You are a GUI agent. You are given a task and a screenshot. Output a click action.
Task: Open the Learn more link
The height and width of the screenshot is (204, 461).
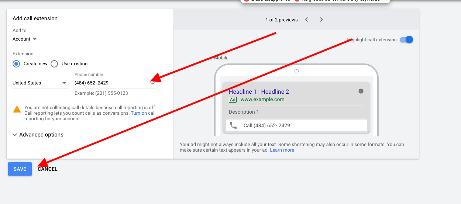282,150
